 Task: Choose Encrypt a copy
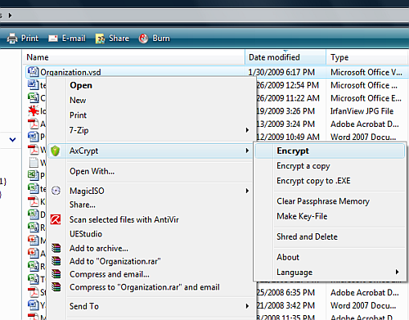303,166
